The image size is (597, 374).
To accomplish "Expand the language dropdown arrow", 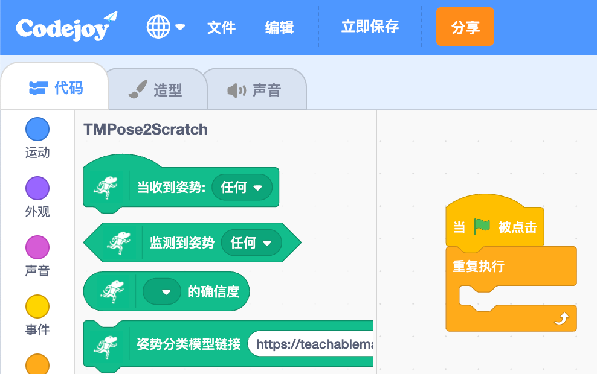I will 180,27.
